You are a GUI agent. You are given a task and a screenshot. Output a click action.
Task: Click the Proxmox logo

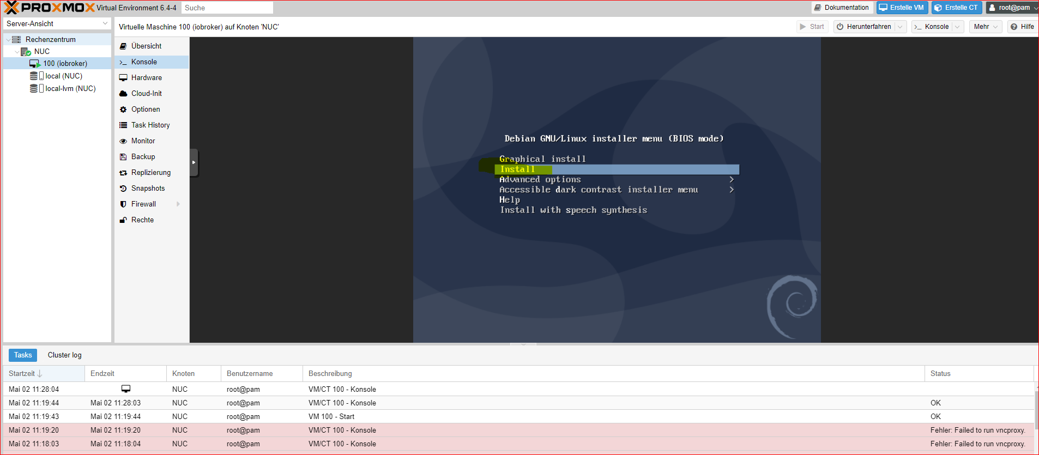[x=49, y=8]
